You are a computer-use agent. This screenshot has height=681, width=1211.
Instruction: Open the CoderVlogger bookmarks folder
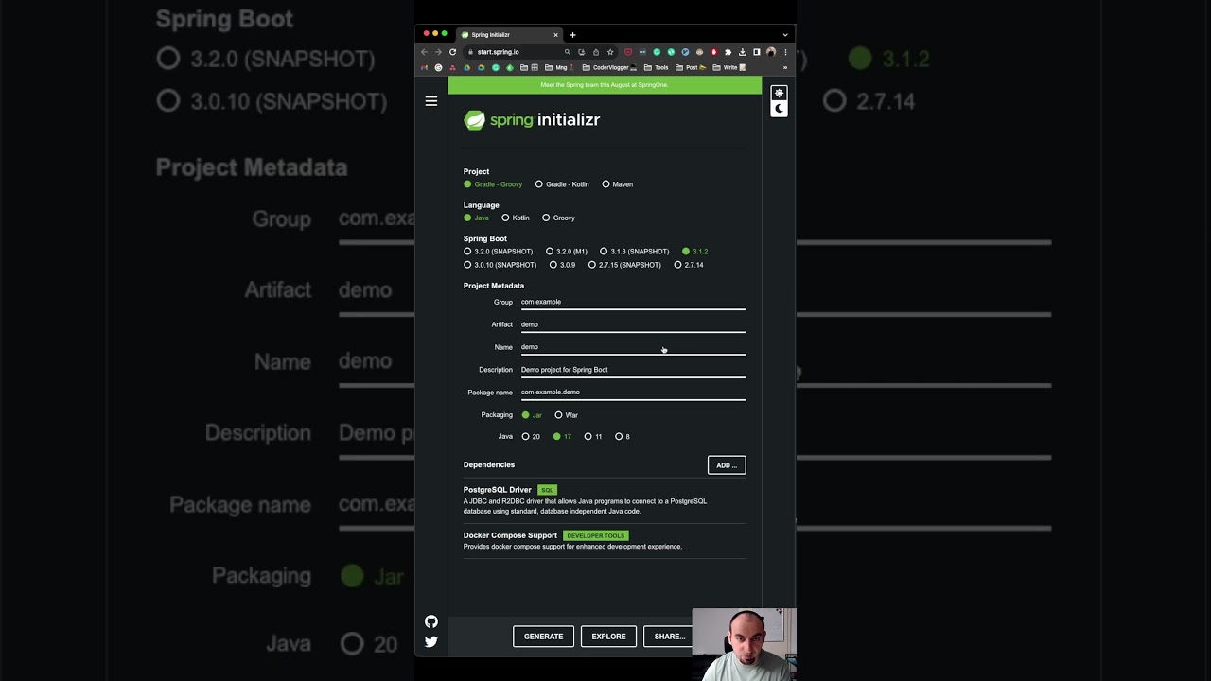click(x=609, y=67)
